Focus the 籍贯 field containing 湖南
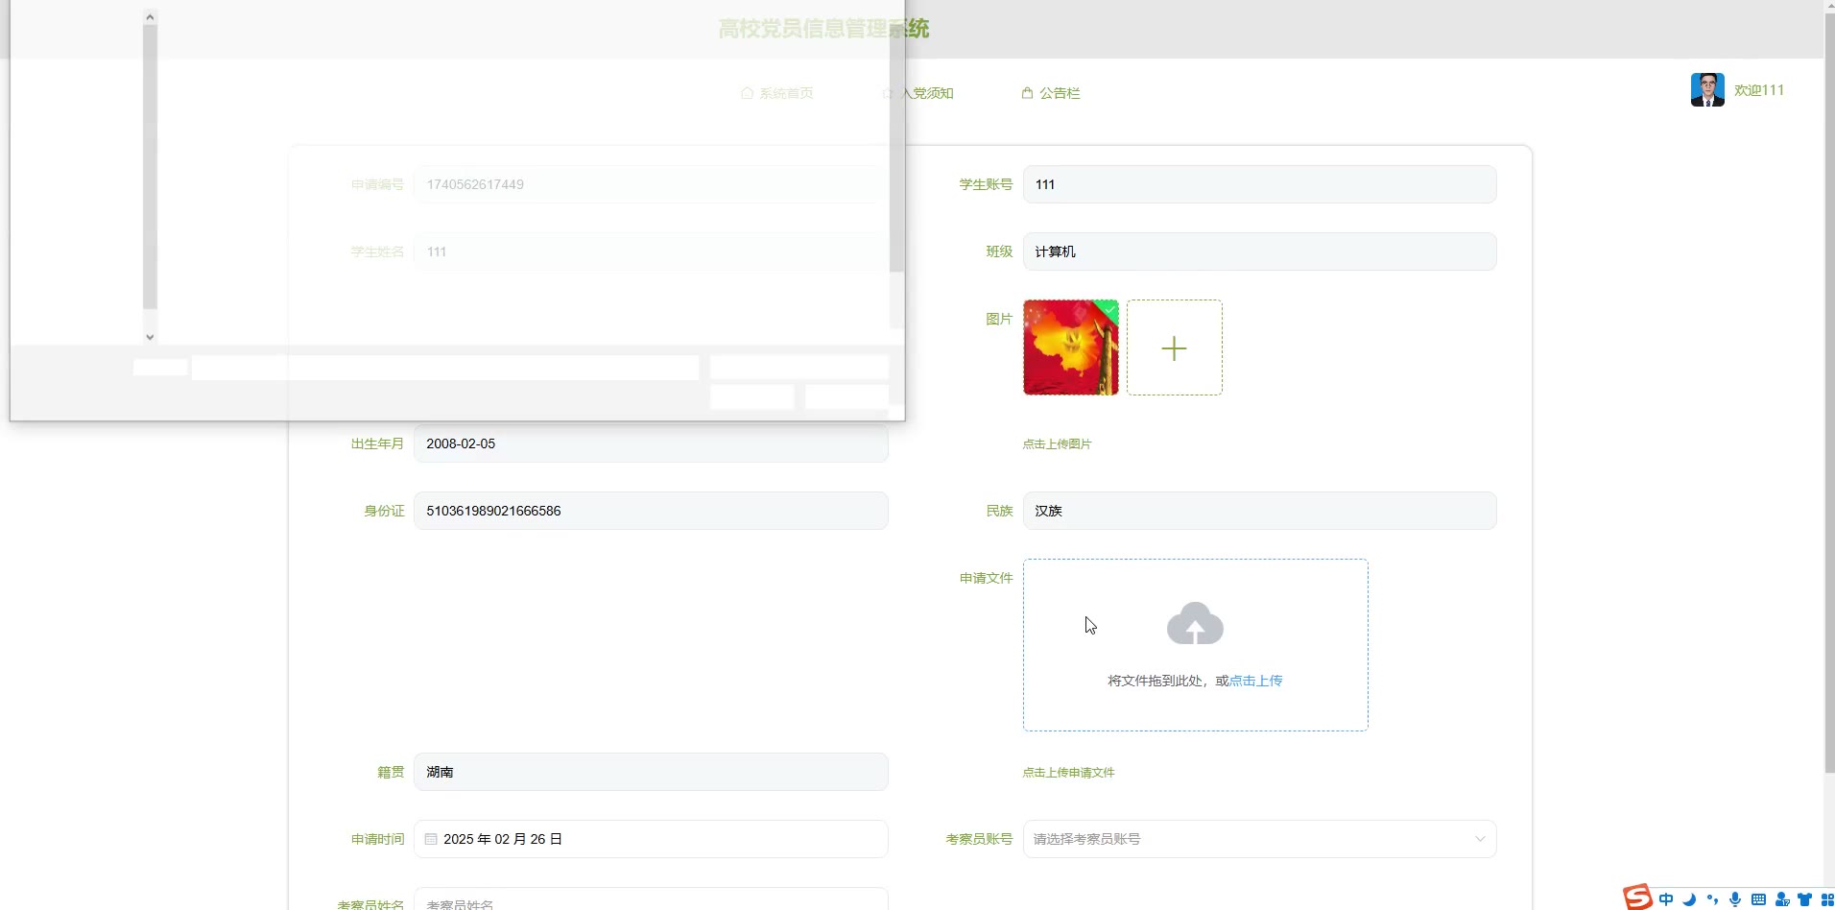Viewport: 1835px width, 910px height. click(651, 772)
